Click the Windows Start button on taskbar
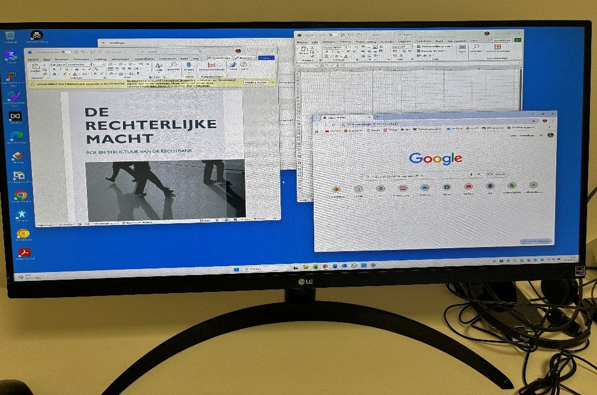This screenshot has height=395, width=597. pos(236,269)
